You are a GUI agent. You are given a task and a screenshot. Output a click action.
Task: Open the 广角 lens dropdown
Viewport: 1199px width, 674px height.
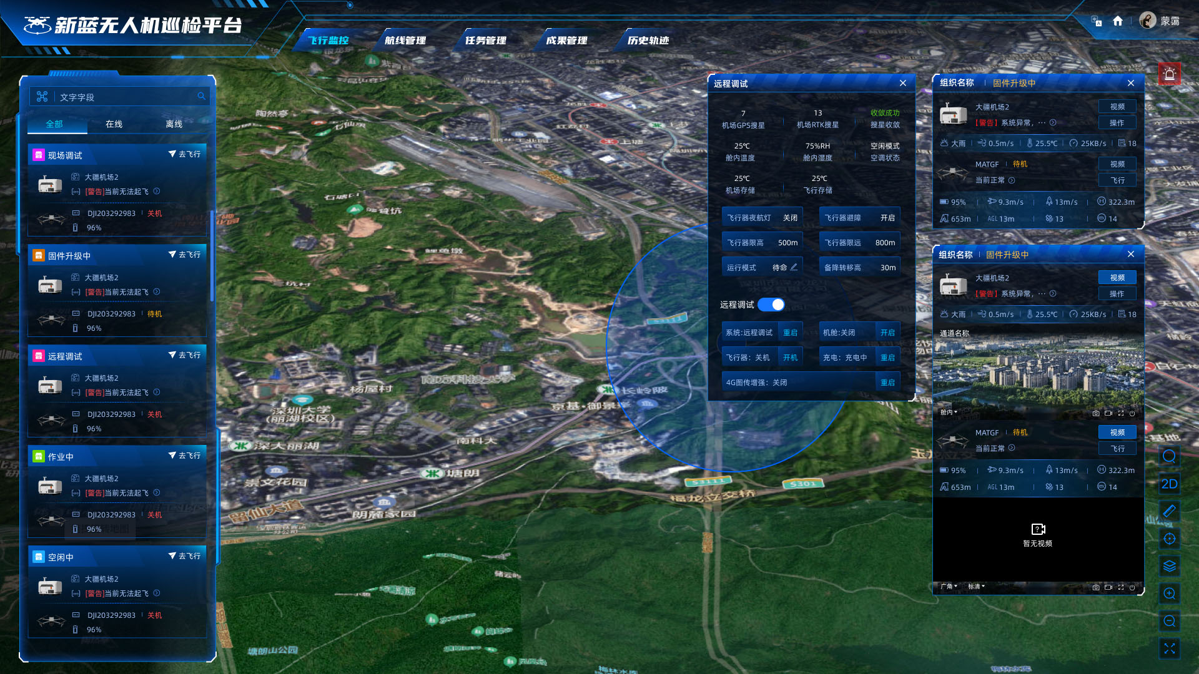point(949,587)
